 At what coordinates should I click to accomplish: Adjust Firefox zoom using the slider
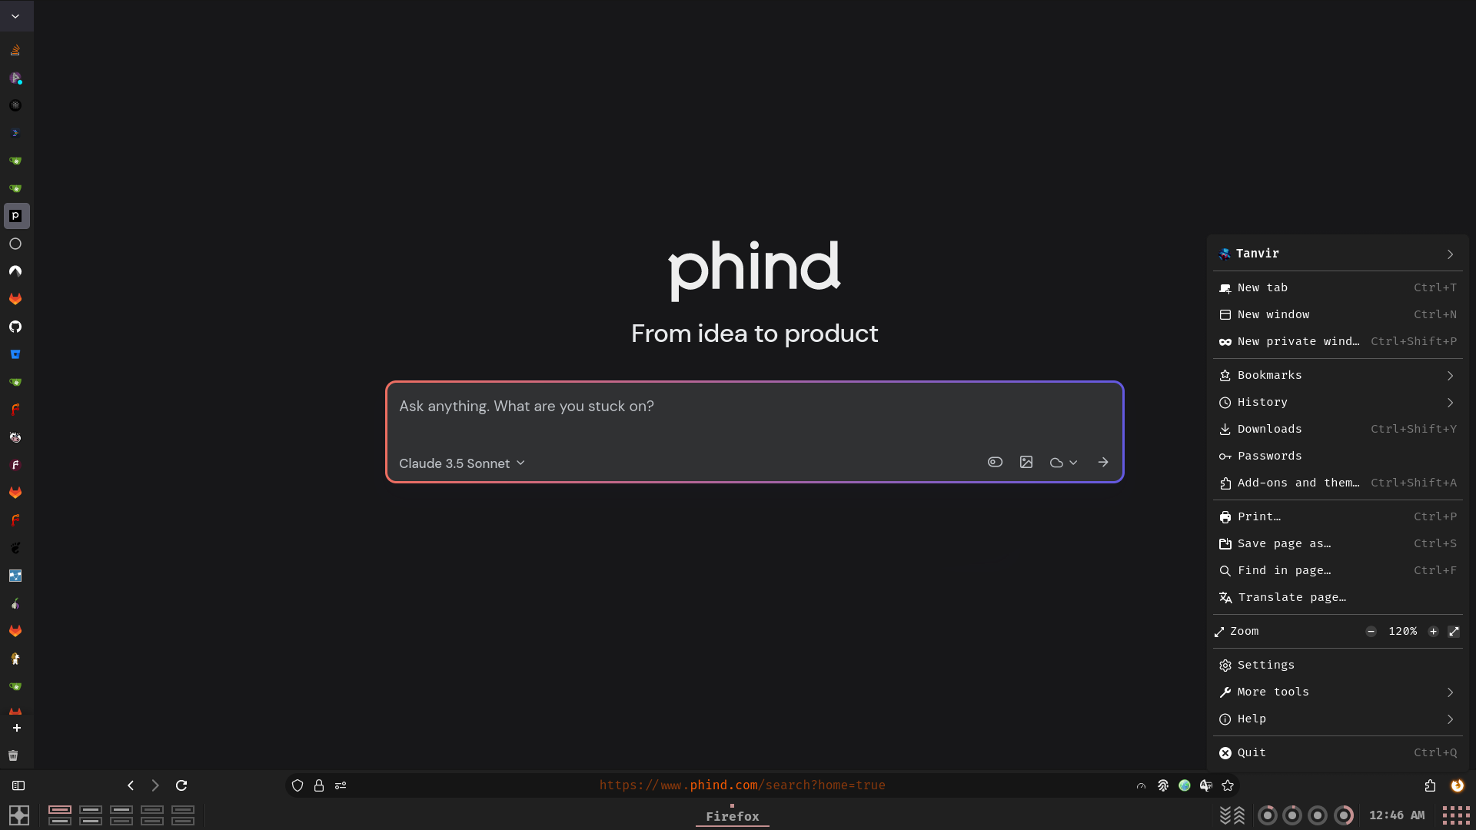coord(1403,632)
